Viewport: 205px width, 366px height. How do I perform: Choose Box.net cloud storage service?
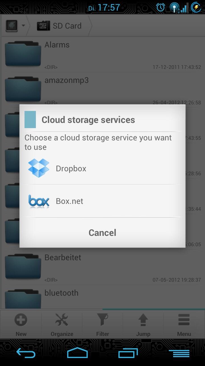point(102,201)
